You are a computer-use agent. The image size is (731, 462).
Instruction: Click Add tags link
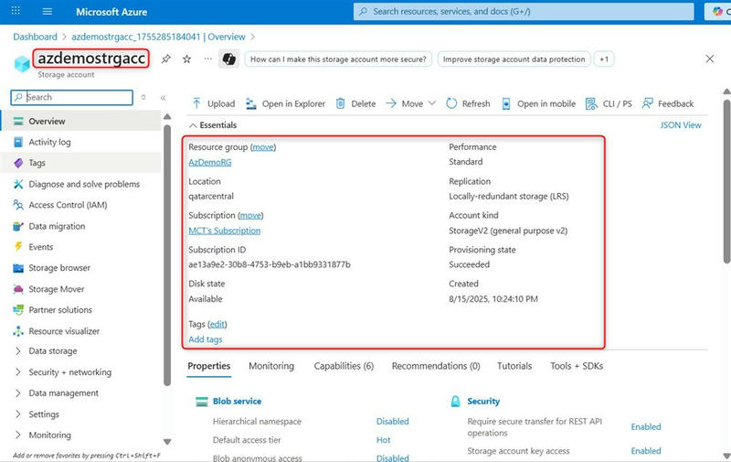205,339
